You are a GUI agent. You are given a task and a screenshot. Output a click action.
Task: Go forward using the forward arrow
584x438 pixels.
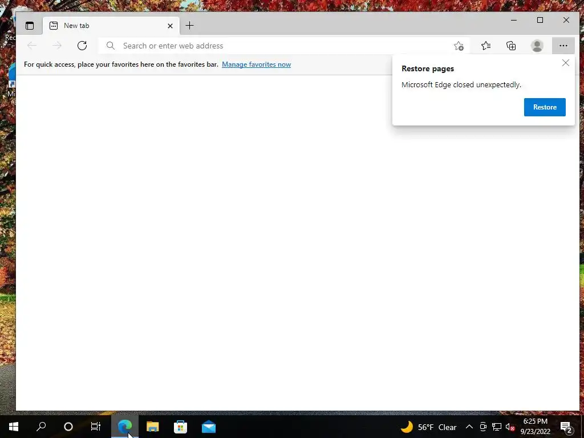coord(57,46)
